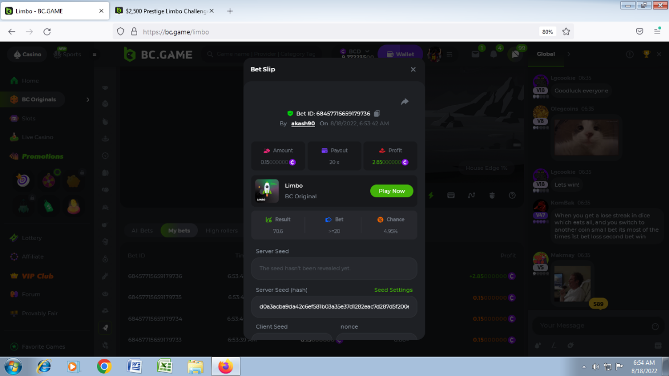Reload the page

click(47, 32)
